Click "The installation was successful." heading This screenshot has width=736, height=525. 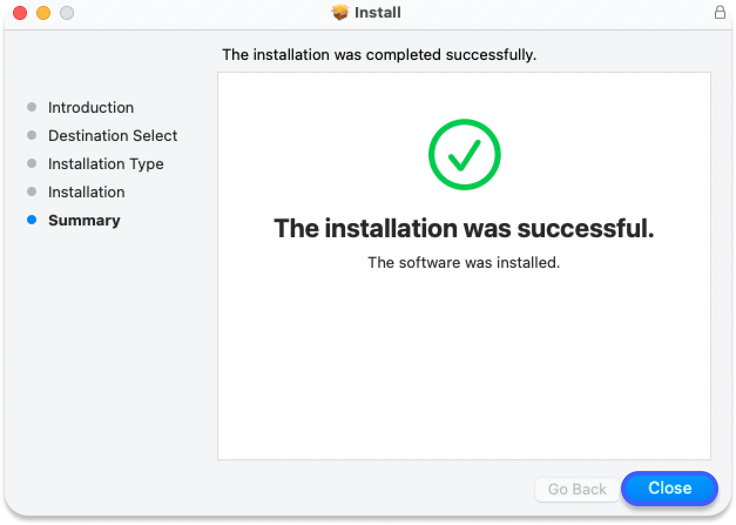coord(464,228)
